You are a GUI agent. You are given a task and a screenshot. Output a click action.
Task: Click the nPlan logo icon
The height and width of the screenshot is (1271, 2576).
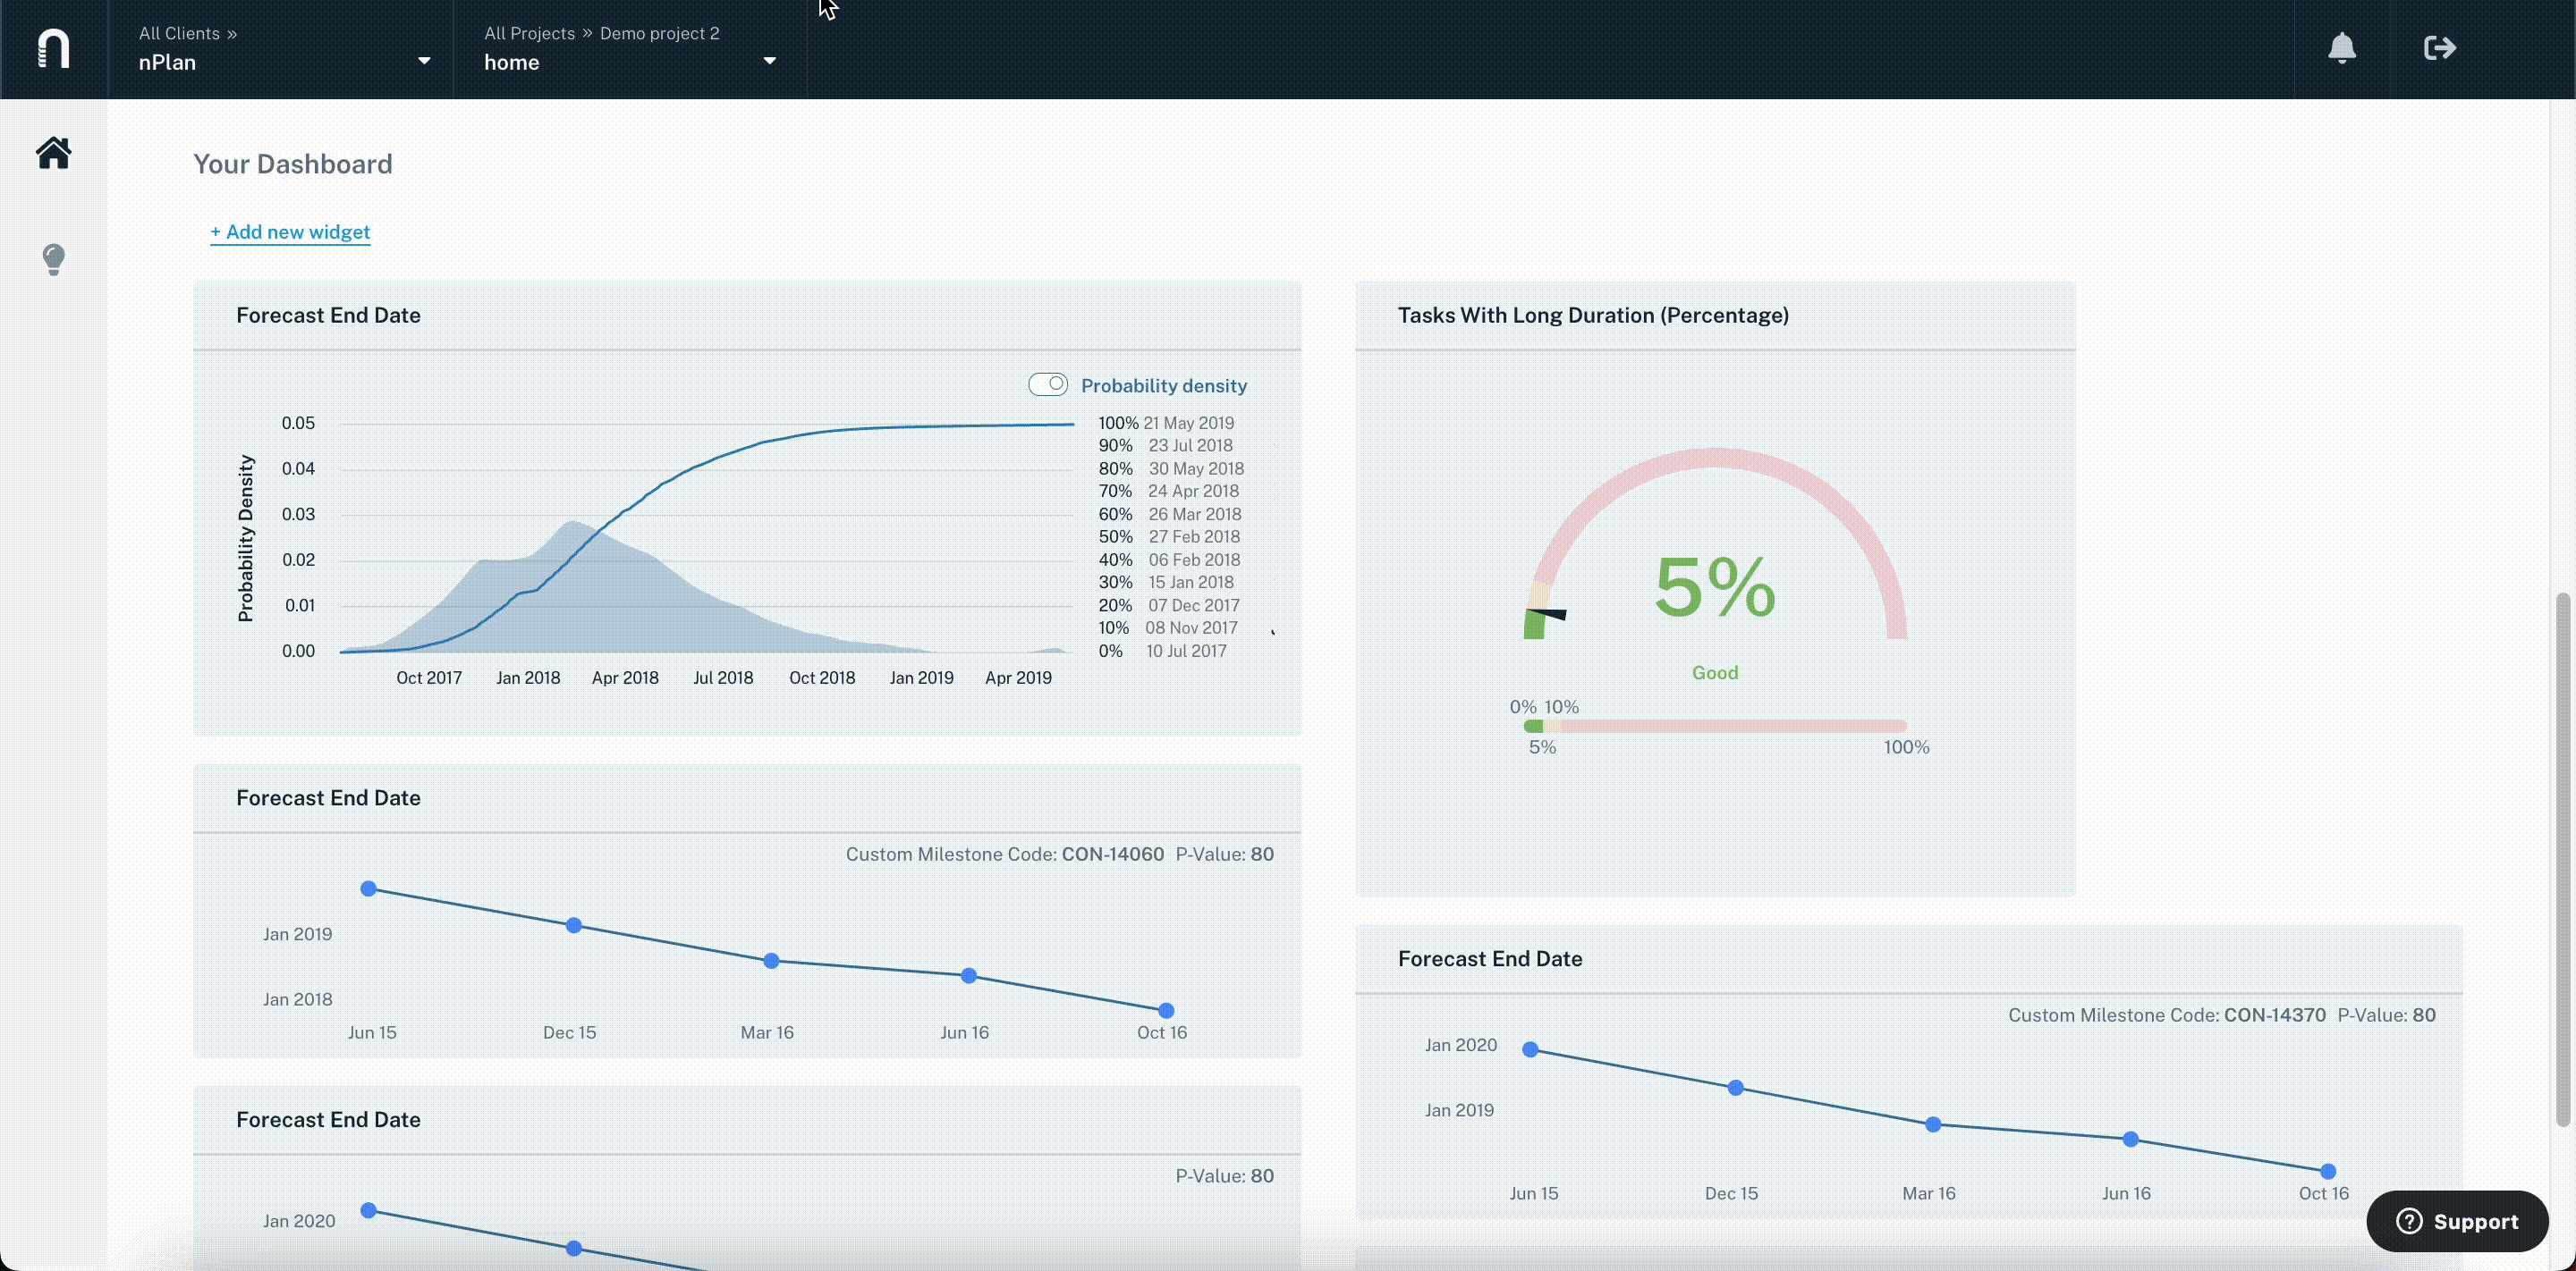[x=53, y=48]
